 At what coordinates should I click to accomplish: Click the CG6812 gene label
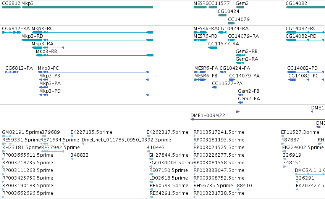(11, 3)
